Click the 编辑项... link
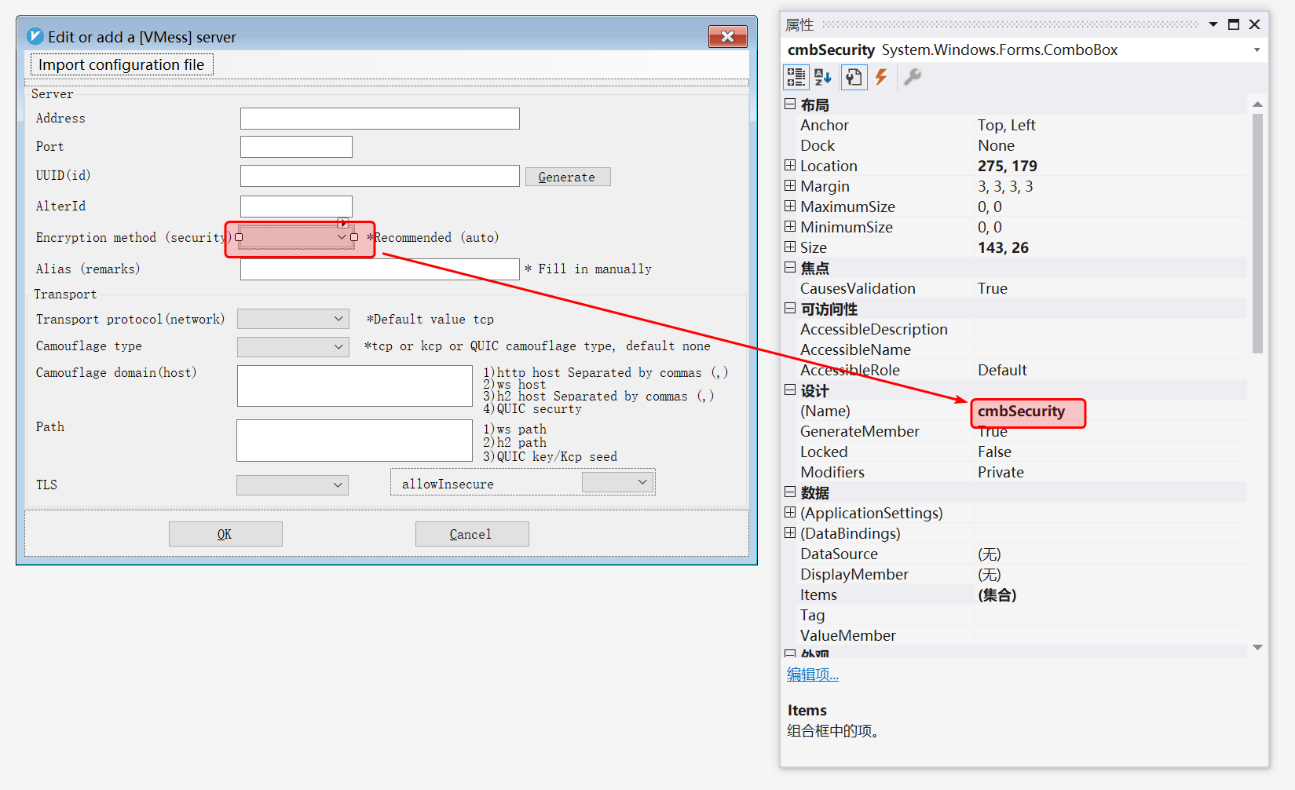Viewport: 1295px width, 790px height. click(813, 675)
